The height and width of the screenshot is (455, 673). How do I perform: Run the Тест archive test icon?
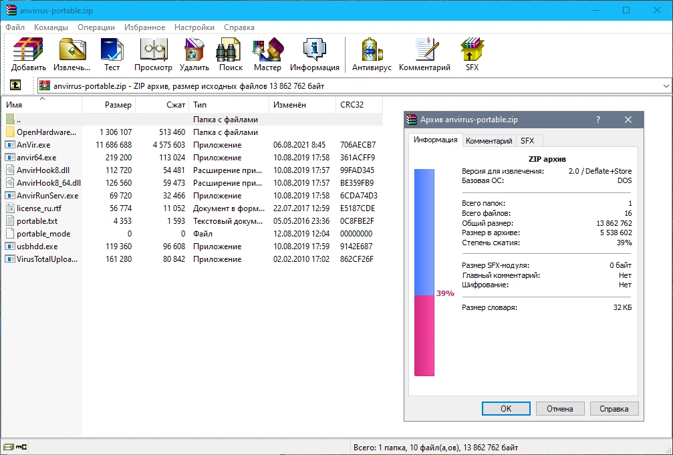click(112, 49)
